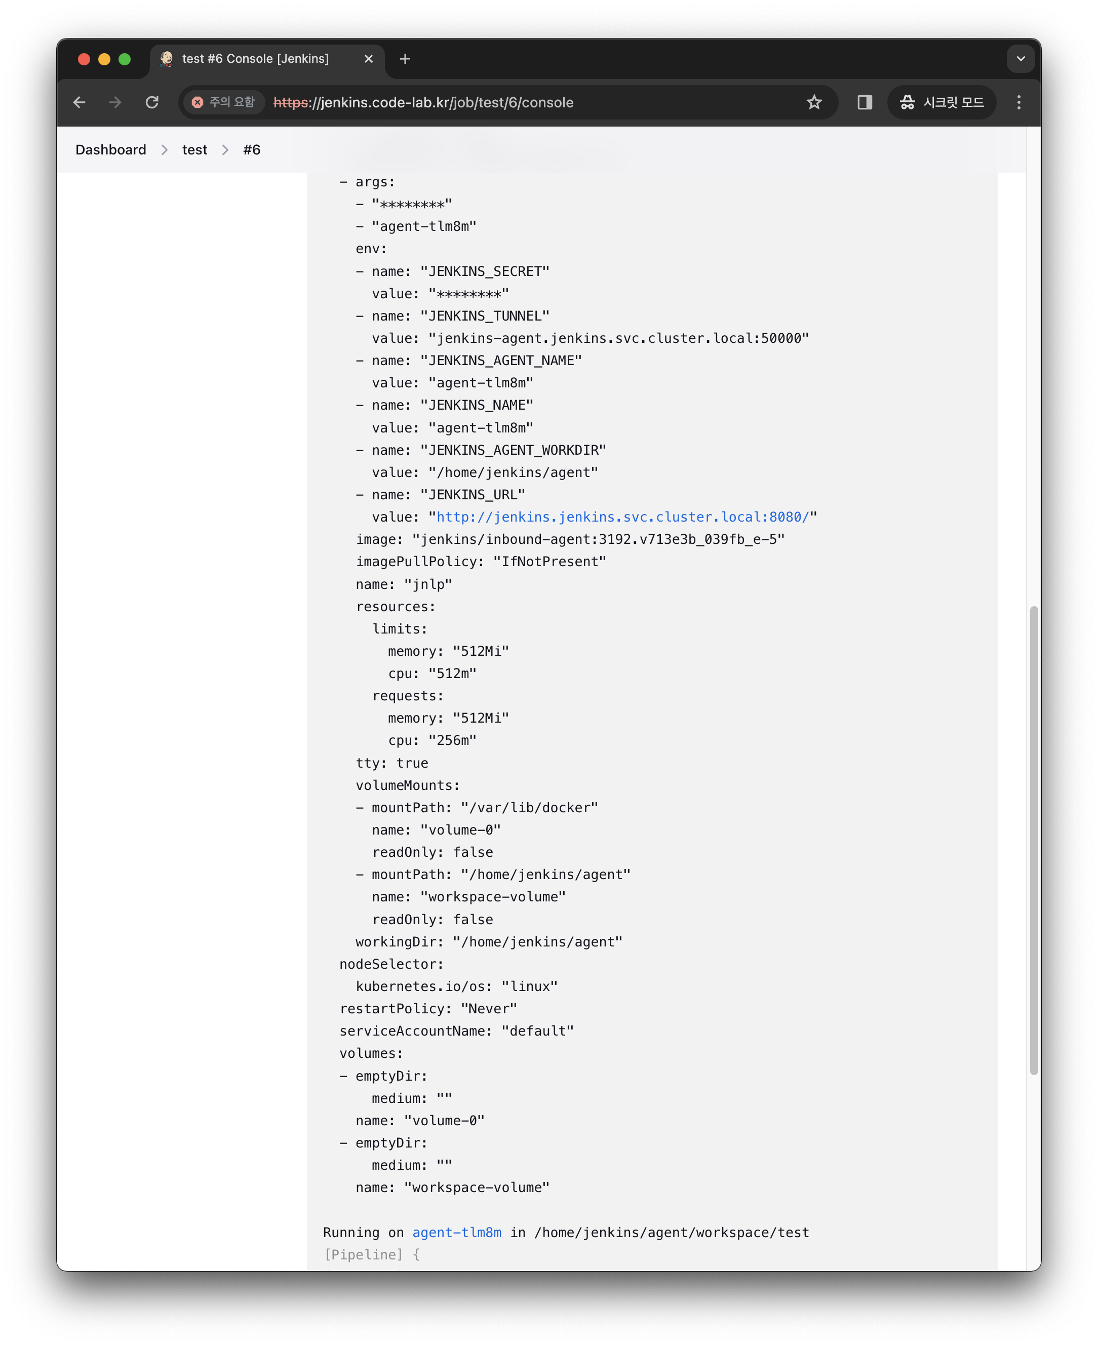Toggle the browser side panel

[865, 102]
